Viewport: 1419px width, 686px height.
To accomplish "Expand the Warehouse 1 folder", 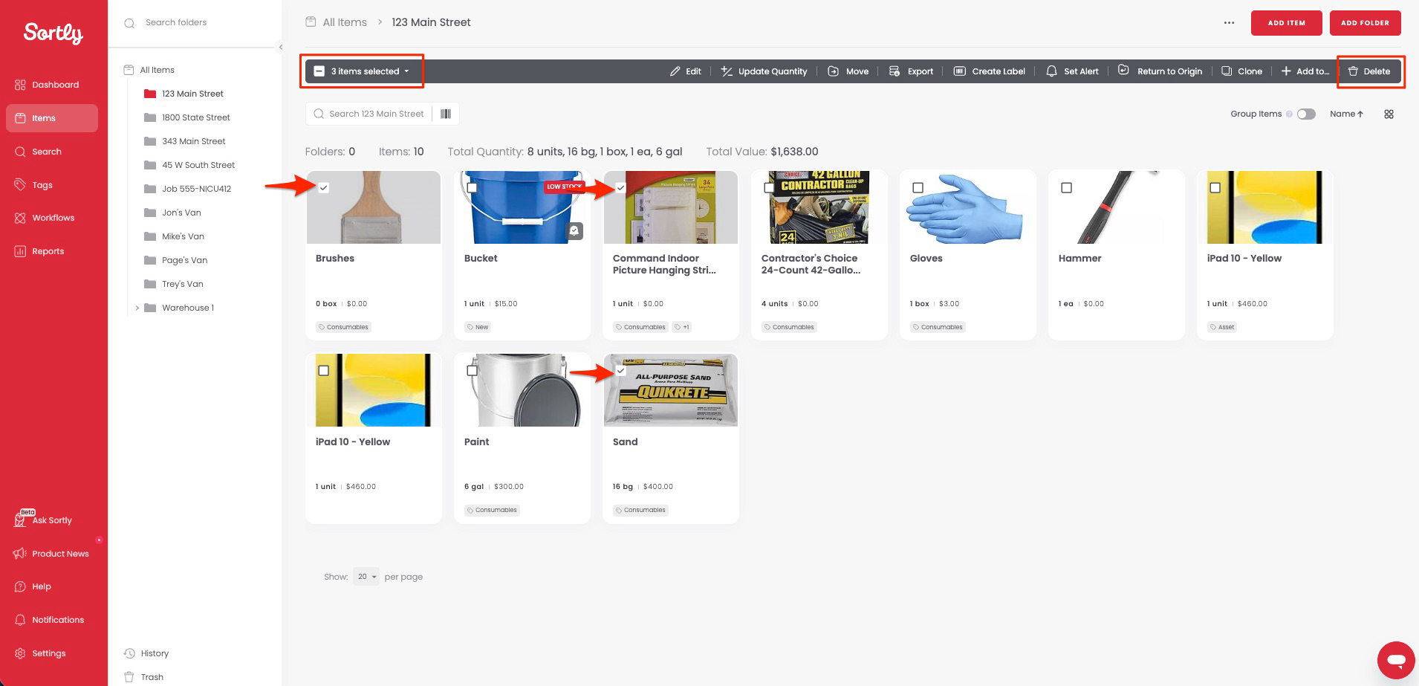I will point(137,308).
